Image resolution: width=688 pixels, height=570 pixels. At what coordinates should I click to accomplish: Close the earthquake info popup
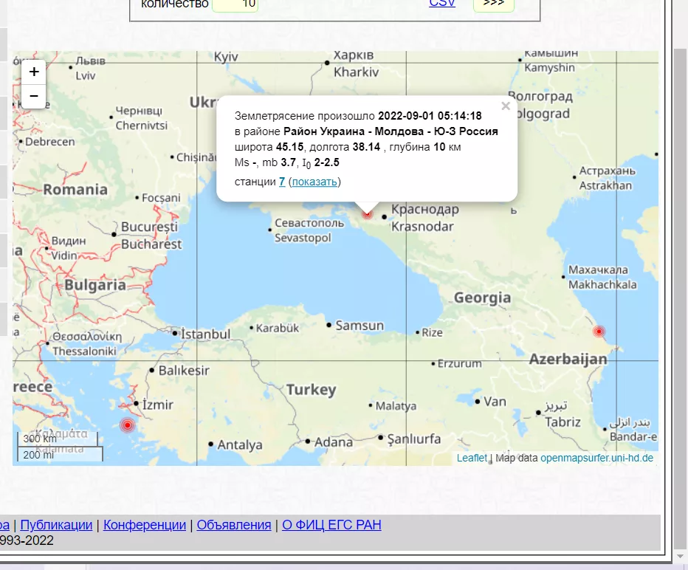click(x=506, y=106)
